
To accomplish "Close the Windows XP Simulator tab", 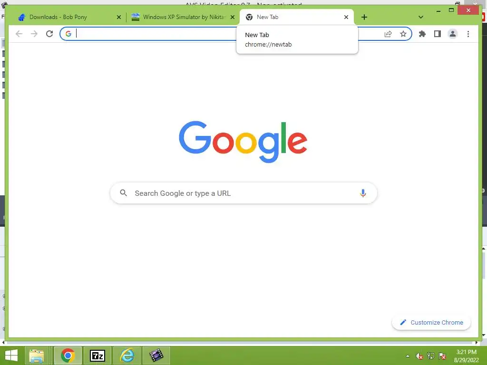I will 232,18.
